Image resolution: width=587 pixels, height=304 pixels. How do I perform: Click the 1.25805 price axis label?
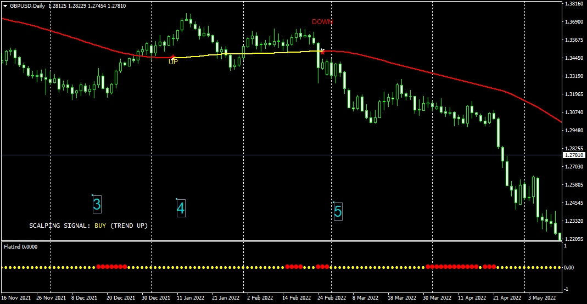(x=574, y=185)
